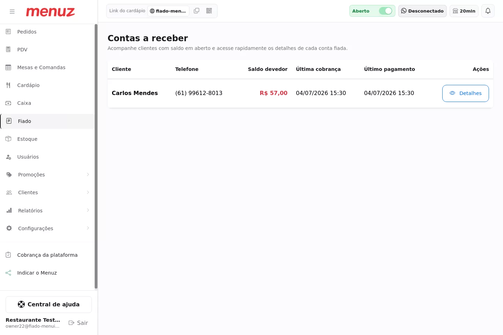The height and width of the screenshot is (335, 503).
Task: Click the Pedidos sidebar icon
Action: tap(8, 32)
